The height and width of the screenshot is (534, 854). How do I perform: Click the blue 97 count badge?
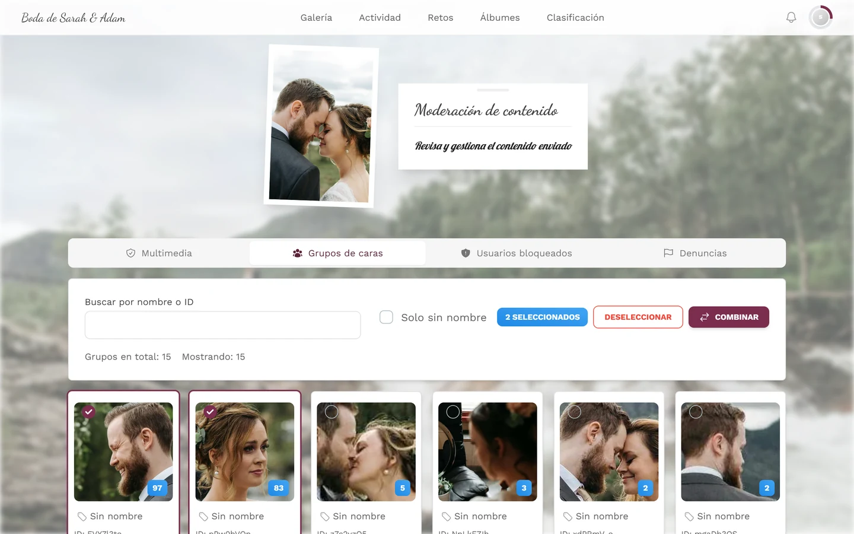157,488
